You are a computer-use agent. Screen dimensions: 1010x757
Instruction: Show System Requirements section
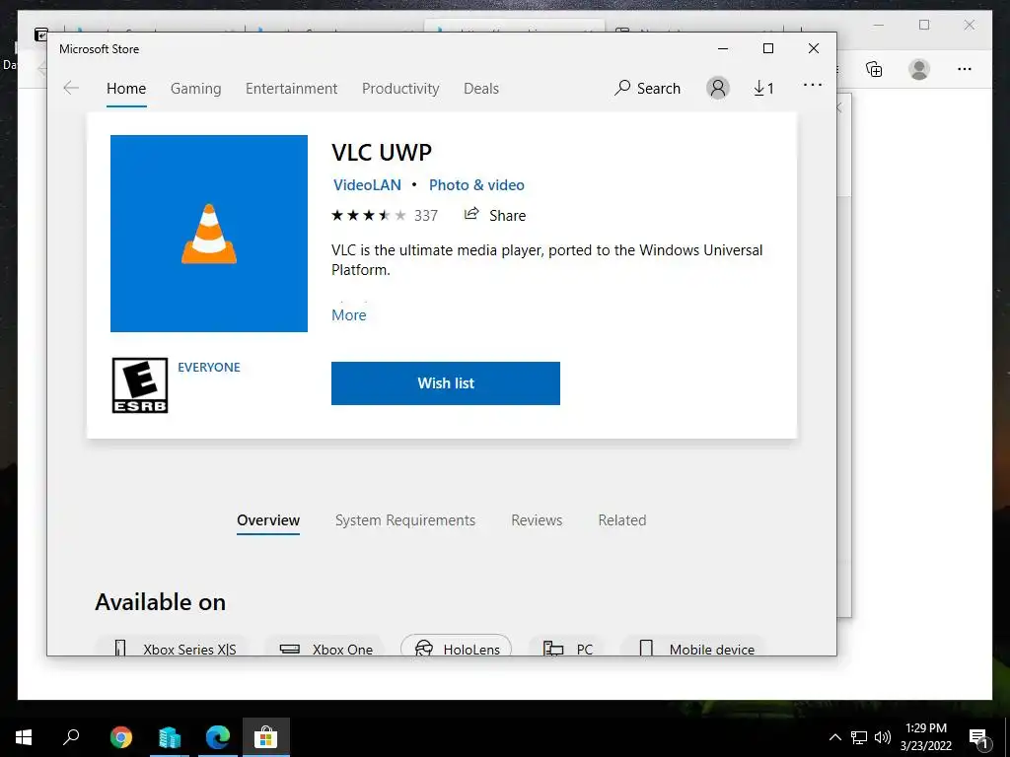[405, 520]
